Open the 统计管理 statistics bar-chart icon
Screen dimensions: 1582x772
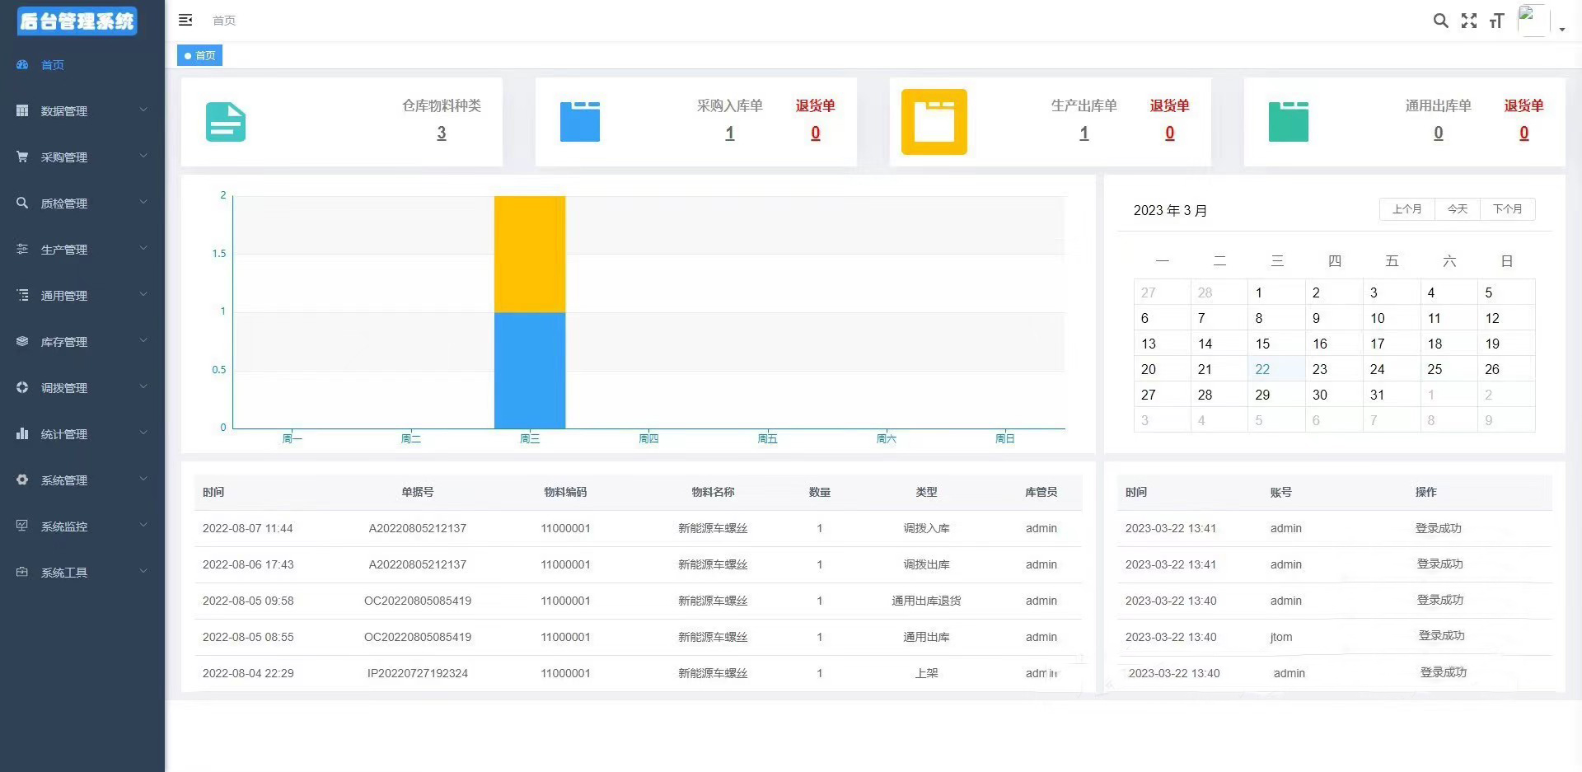21,433
